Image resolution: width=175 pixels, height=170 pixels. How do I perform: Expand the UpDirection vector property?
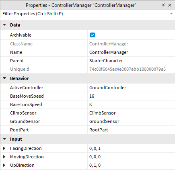(x=4, y=165)
